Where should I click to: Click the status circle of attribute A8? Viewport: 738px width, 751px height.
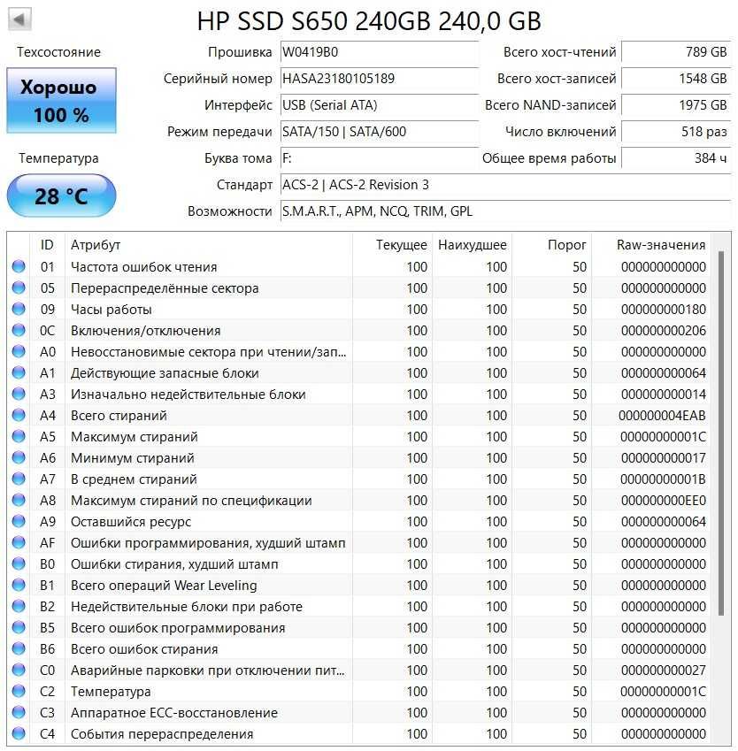point(19,500)
